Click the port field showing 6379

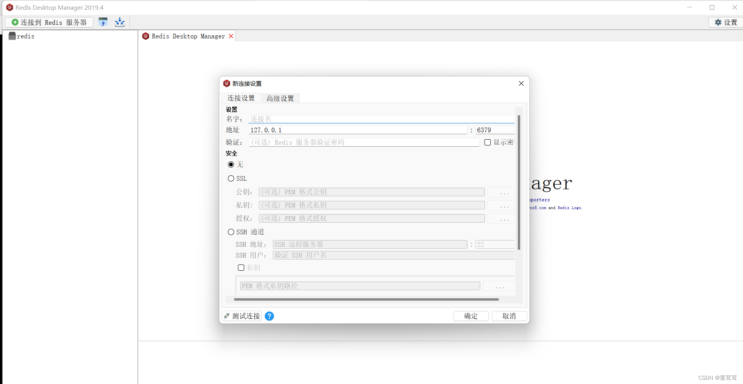495,130
